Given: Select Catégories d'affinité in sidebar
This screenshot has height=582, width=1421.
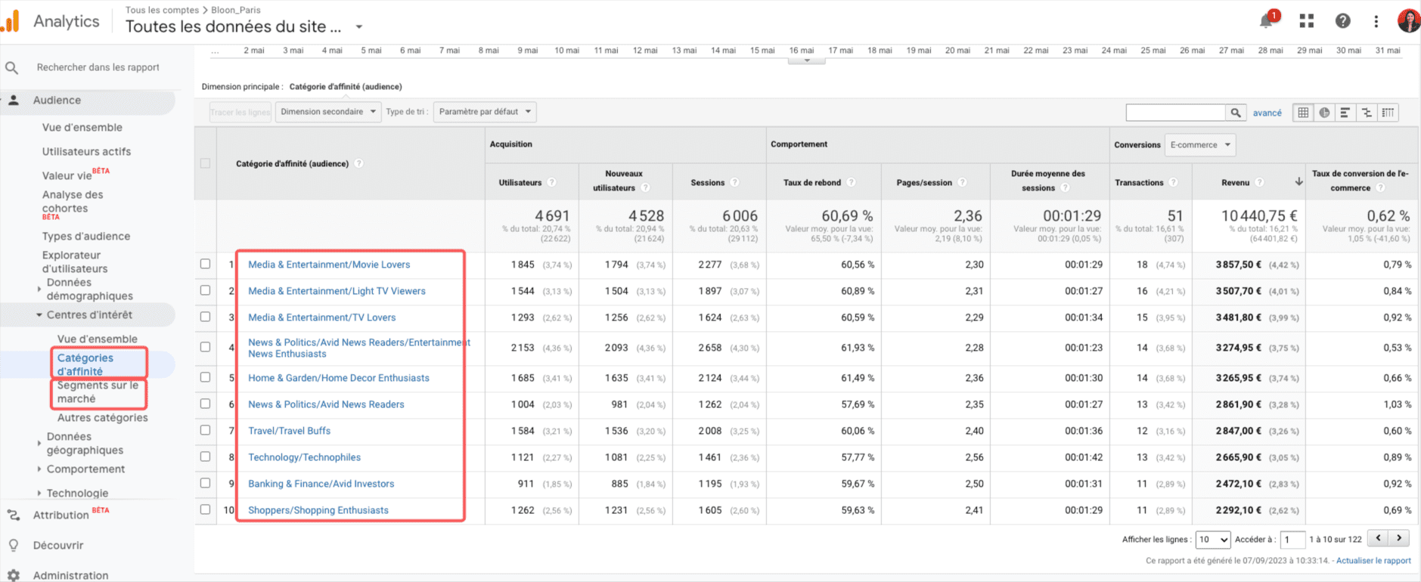Looking at the screenshot, I should coord(85,364).
